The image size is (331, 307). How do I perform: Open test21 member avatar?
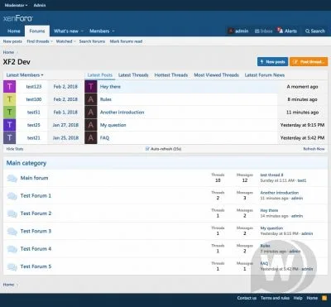[10, 137]
